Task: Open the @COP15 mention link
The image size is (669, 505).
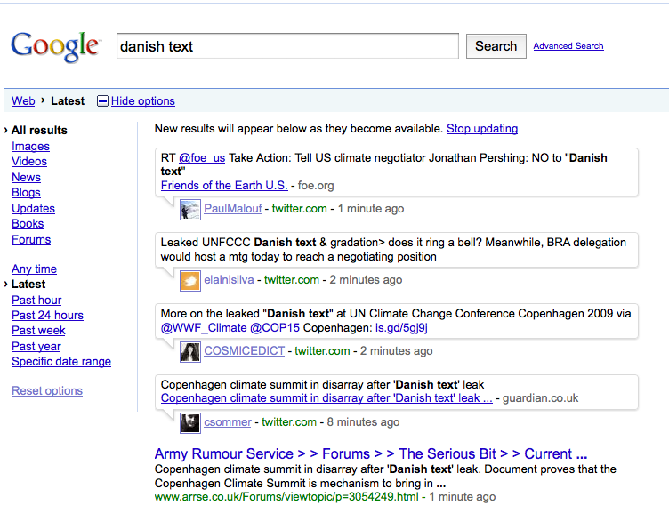Action: (275, 328)
